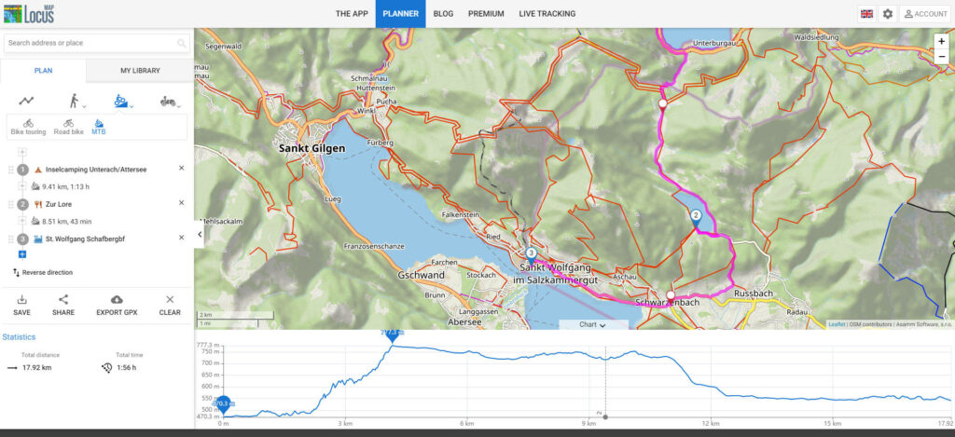
Task: Add a new waypoint with blue plus
Action: point(22,253)
